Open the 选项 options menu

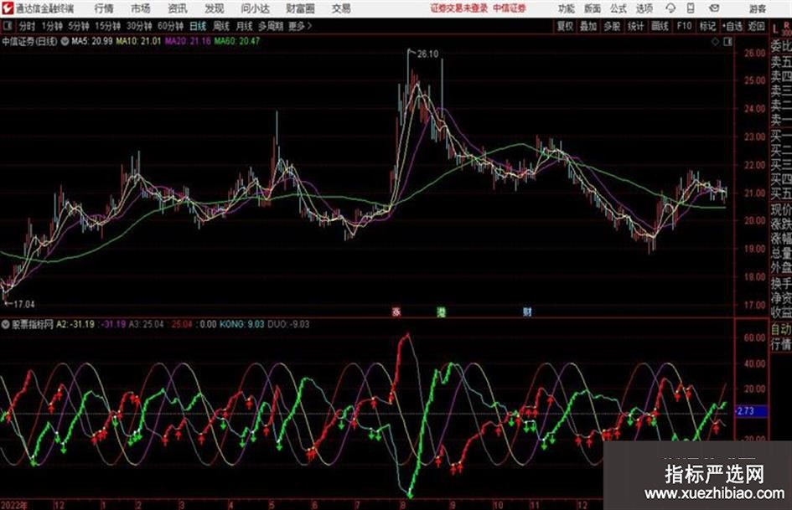[644, 8]
